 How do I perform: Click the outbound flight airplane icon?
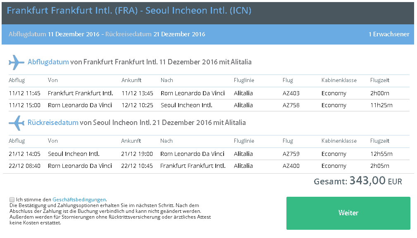17,62
